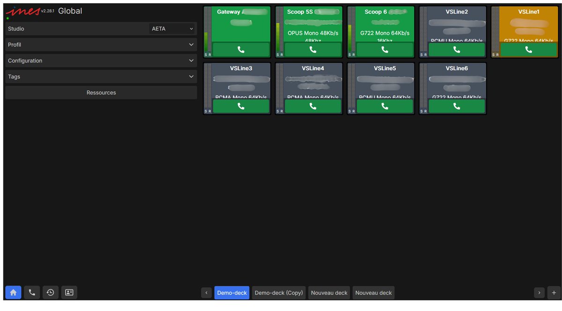The width and height of the screenshot is (562, 311).
Task: Switch to the Demo-deck tab
Action: 232,293
